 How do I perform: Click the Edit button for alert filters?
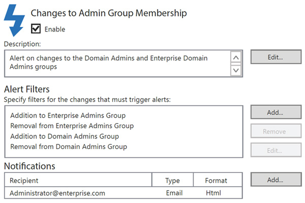coord(276,150)
